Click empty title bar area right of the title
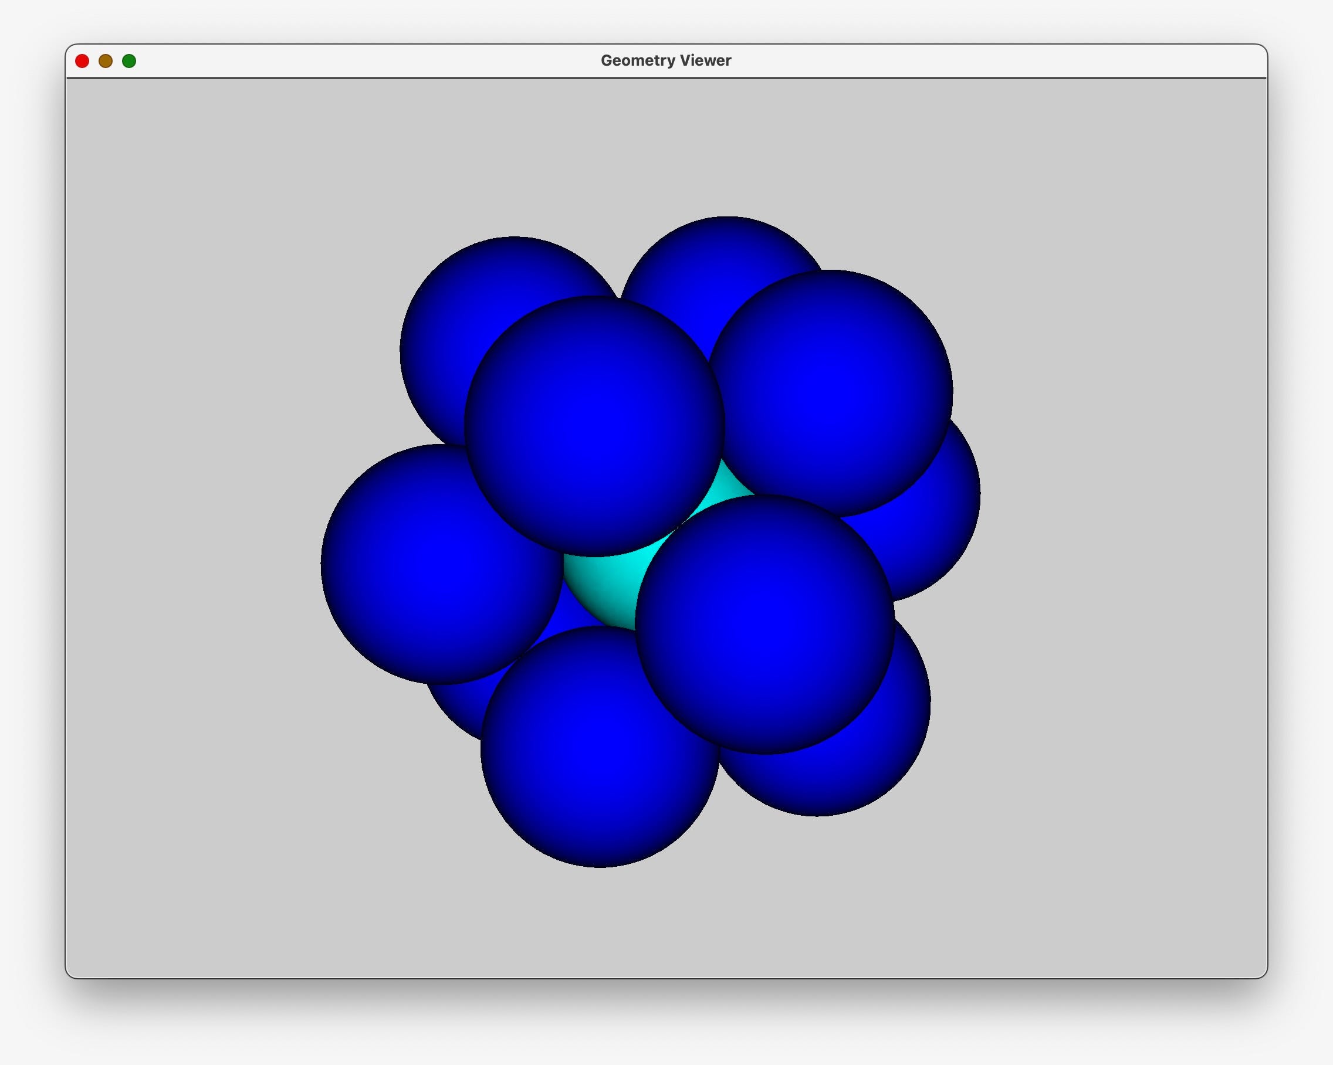 (989, 60)
